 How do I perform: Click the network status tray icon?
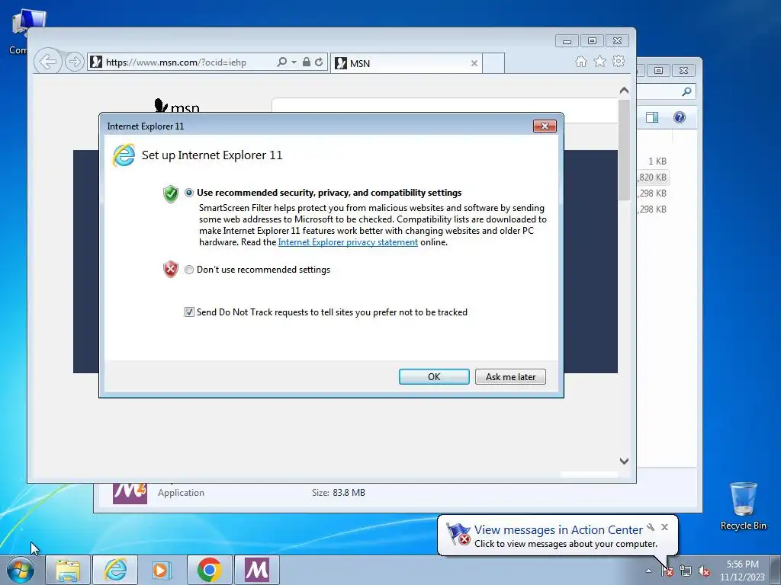pyautogui.click(x=686, y=571)
